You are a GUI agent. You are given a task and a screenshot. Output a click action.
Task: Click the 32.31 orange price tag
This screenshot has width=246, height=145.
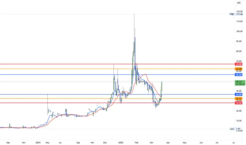(239, 99)
